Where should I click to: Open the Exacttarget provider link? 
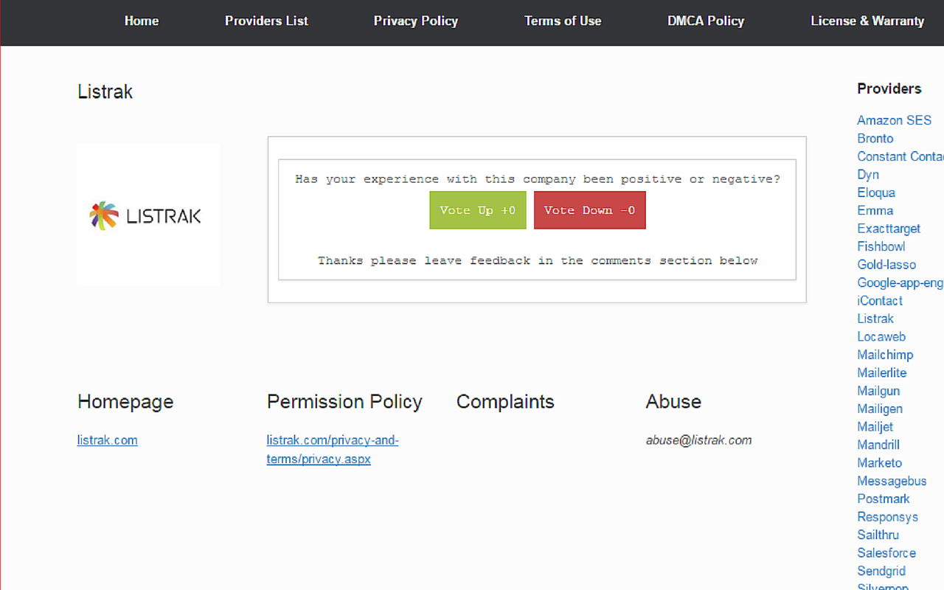(889, 229)
